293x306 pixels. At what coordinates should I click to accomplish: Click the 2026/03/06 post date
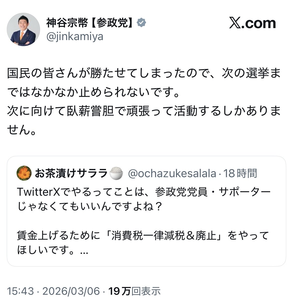pyautogui.click(x=71, y=291)
